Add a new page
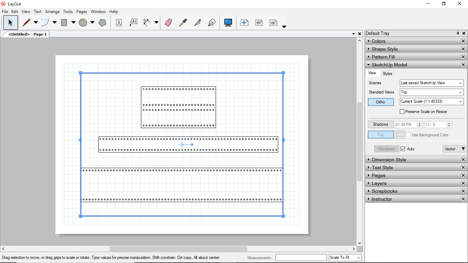Screen dimensions: 468x263 pyautogui.click(x=244, y=23)
